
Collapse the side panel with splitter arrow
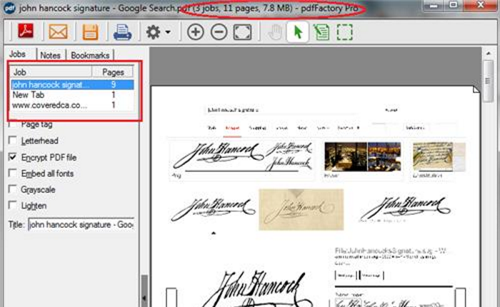point(144,298)
